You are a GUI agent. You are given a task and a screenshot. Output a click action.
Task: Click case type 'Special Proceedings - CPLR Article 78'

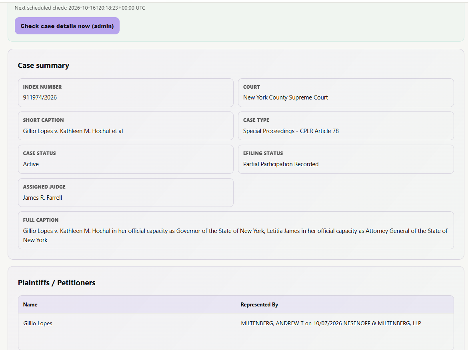coord(291,131)
